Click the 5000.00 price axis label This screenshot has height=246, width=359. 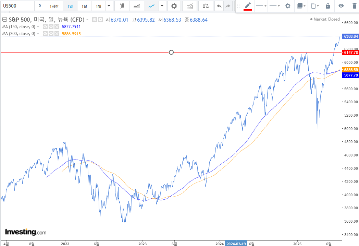(x=351, y=129)
